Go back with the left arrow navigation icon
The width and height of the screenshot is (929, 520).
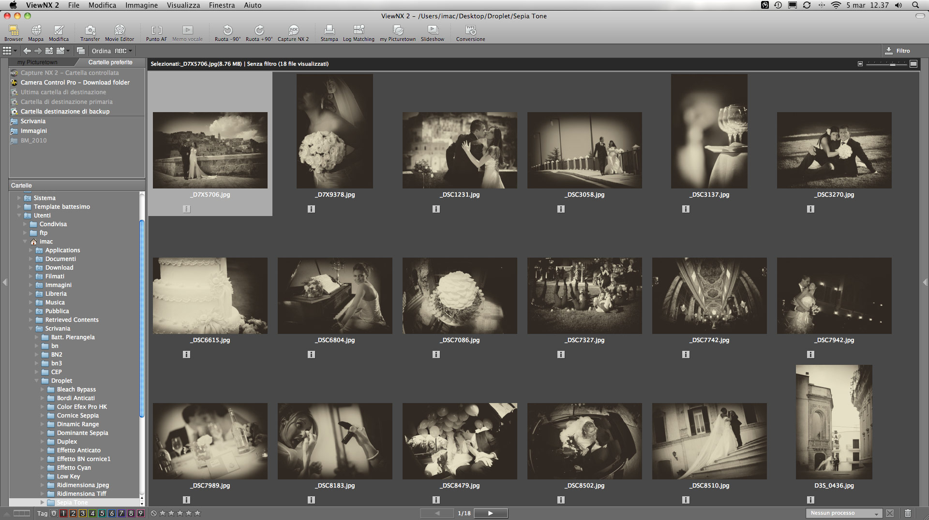[27, 51]
